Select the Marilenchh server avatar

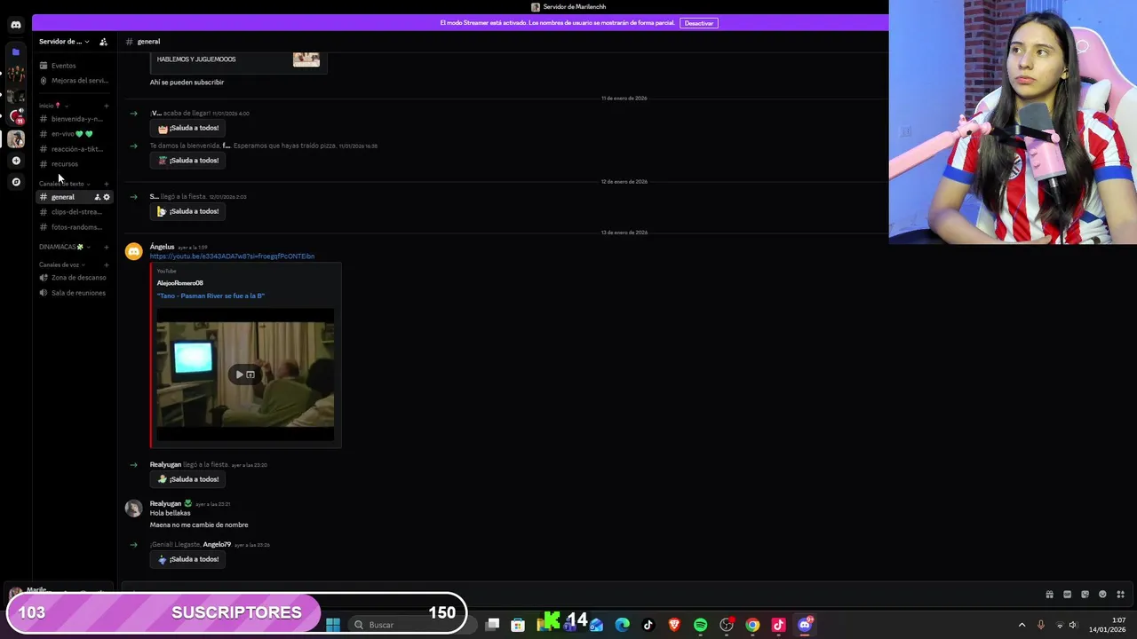16,138
